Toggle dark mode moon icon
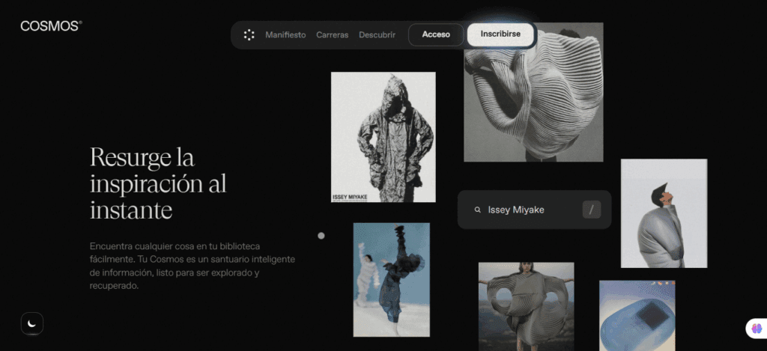Screen dimensions: 767x351 click(31, 323)
